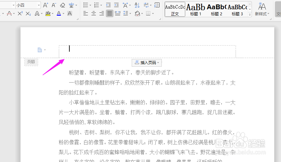
Task: Decrease paragraph indent
Action: click(x=108, y=5)
